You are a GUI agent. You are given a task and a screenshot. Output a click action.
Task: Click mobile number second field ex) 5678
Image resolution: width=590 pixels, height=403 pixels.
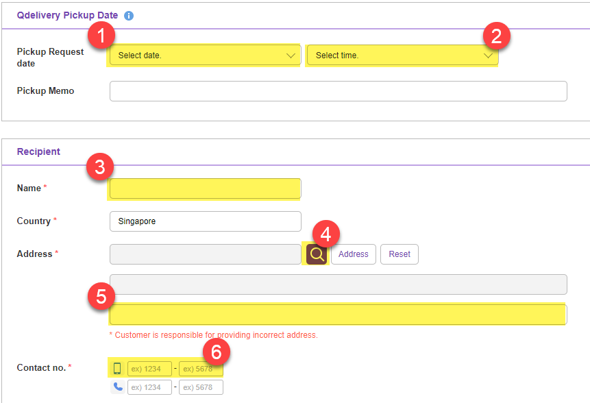(201, 369)
